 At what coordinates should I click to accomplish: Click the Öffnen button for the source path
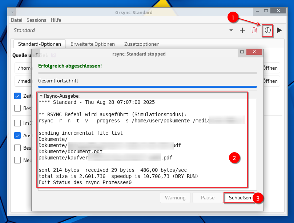pos(271,68)
